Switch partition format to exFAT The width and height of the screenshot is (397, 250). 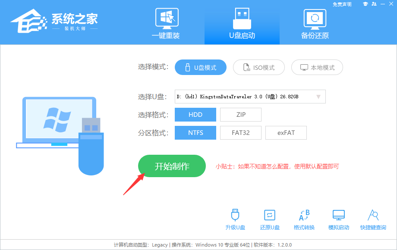pyautogui.click(x=286, y=132)
